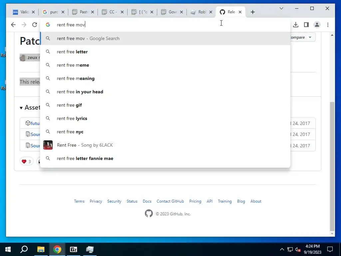341x256 pixels.
Task: Open the Status footer link
Action: tap(132, 201)
